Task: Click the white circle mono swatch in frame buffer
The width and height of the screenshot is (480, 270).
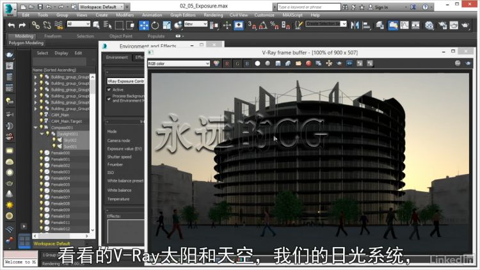Action: tap(257, 63)
